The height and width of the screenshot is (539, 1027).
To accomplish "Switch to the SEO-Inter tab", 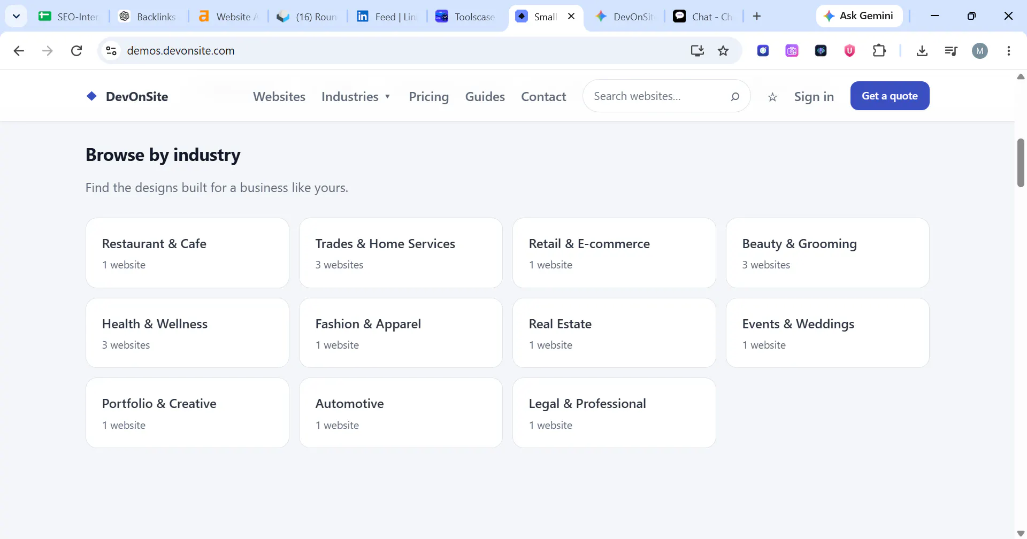I will click(69, 17).
